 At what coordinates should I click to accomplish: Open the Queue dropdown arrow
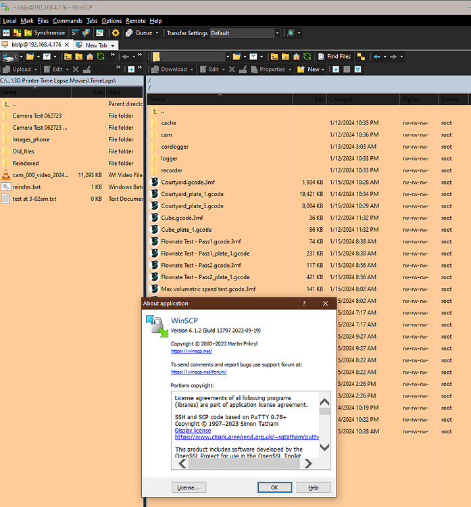157,33
